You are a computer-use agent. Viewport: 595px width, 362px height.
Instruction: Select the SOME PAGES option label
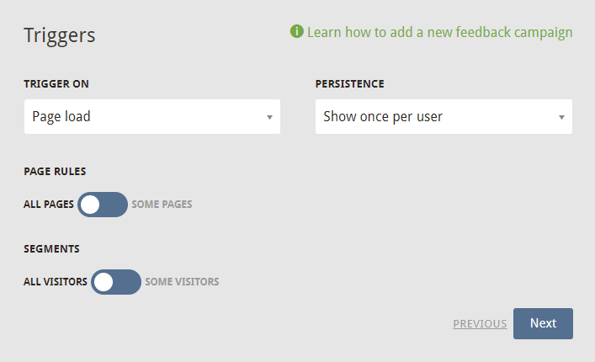coord(162,205)
